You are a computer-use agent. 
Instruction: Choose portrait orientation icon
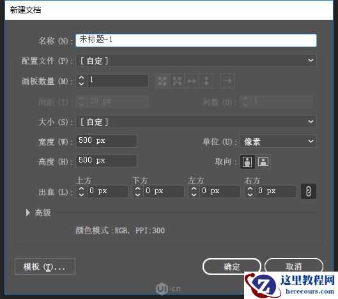click(247, 161)
